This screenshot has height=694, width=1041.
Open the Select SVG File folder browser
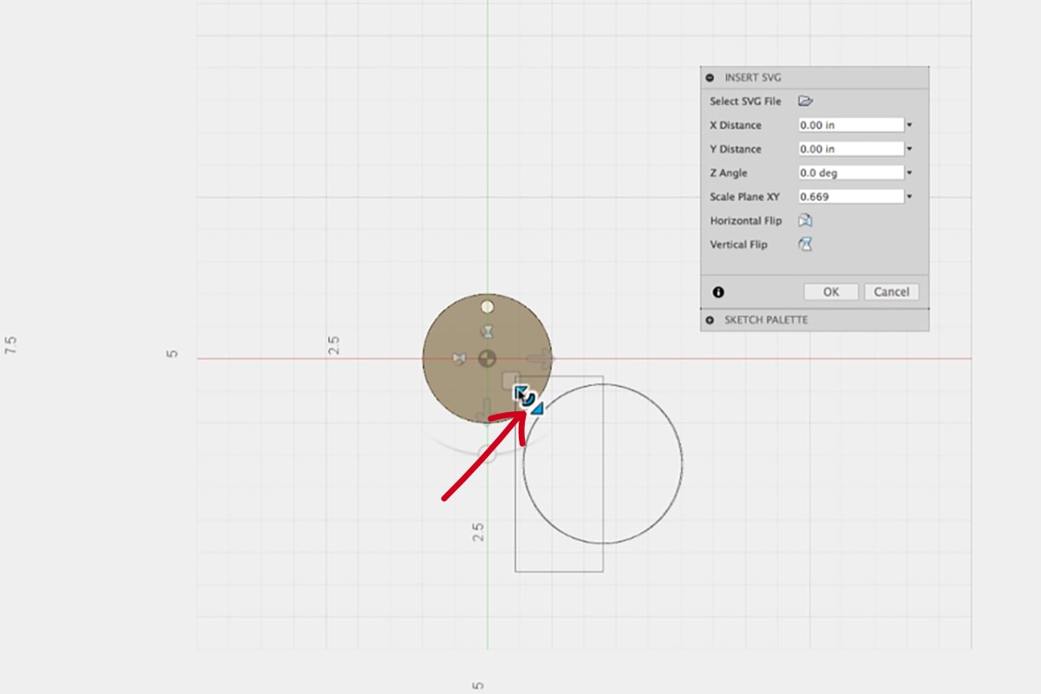click(805, 101)
